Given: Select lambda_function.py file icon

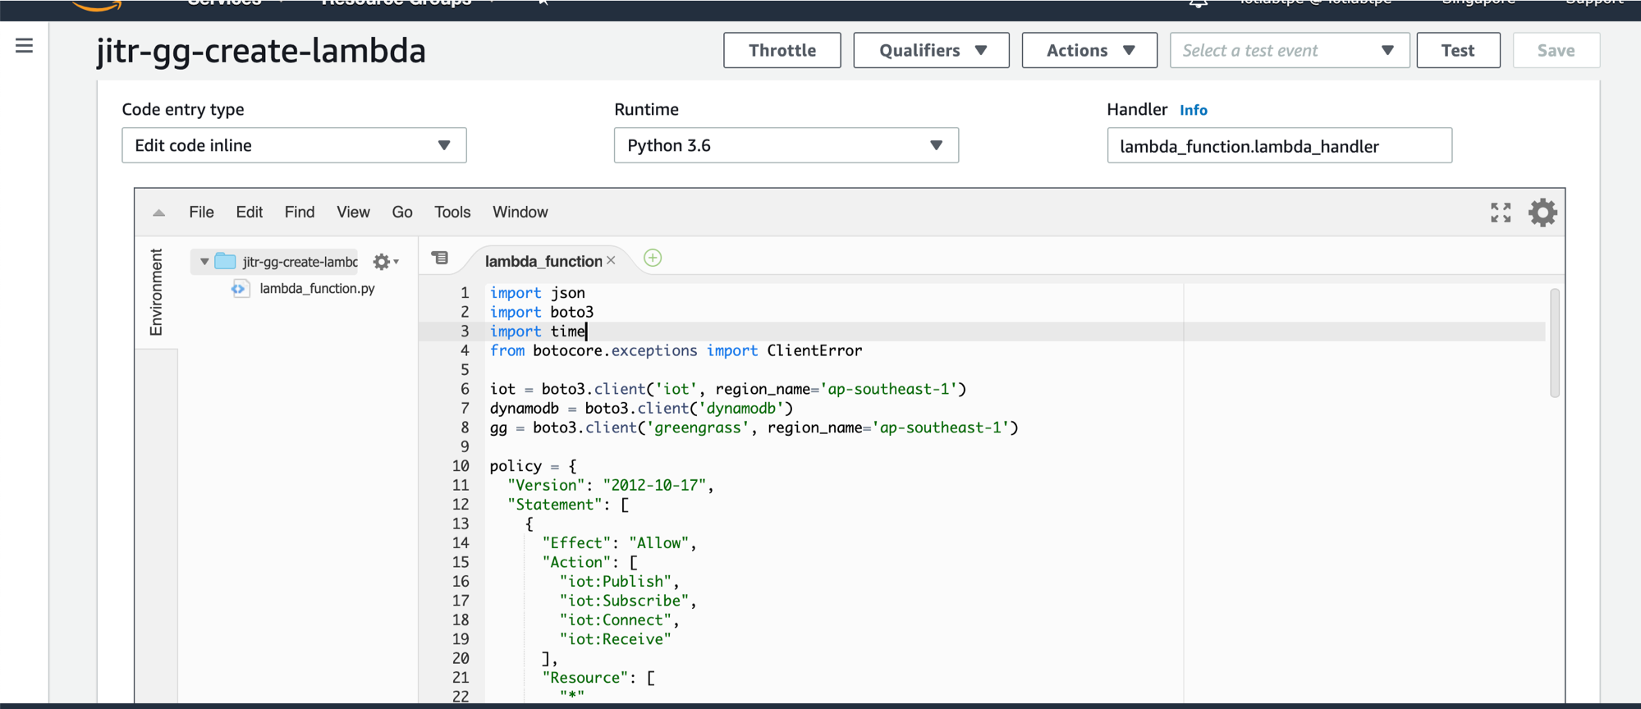Looking at the screenshot, I should pyautogui.click(x=240, y=288).
